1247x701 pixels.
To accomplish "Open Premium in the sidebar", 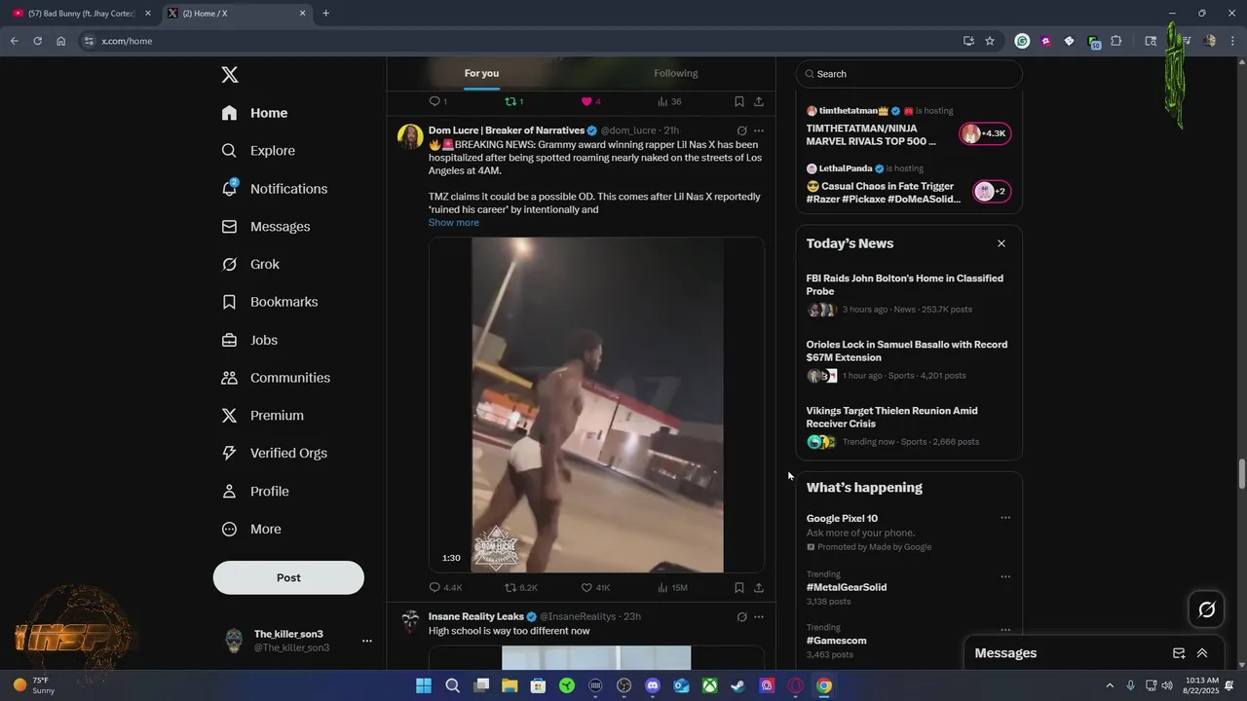I will click(263, 416).
